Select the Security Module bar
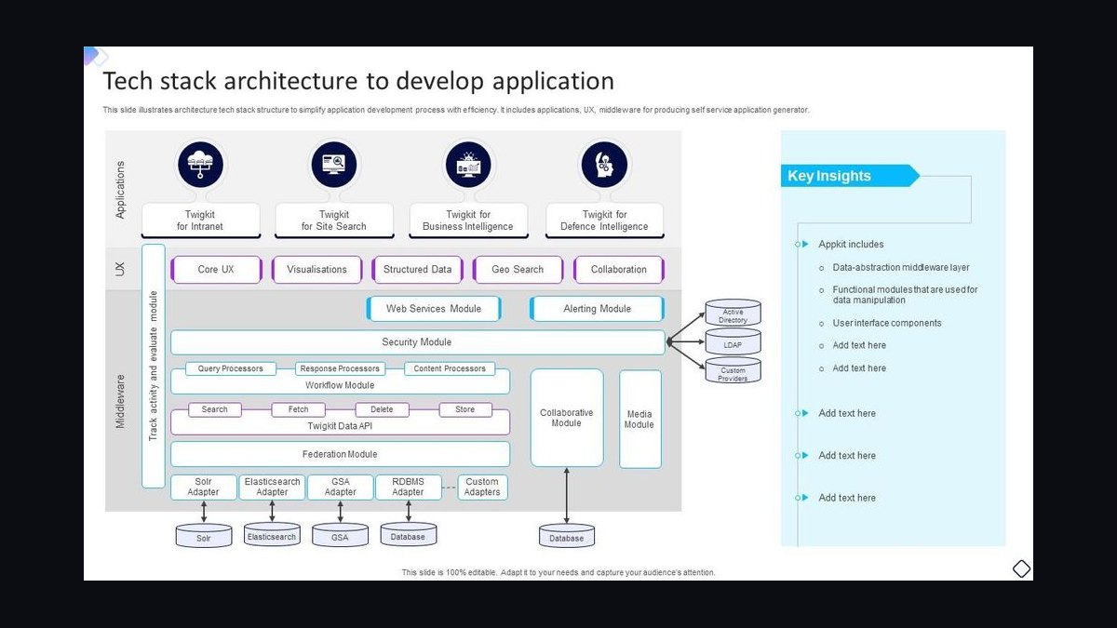Viewport: 1117px width, 628px height. (417, 342)
